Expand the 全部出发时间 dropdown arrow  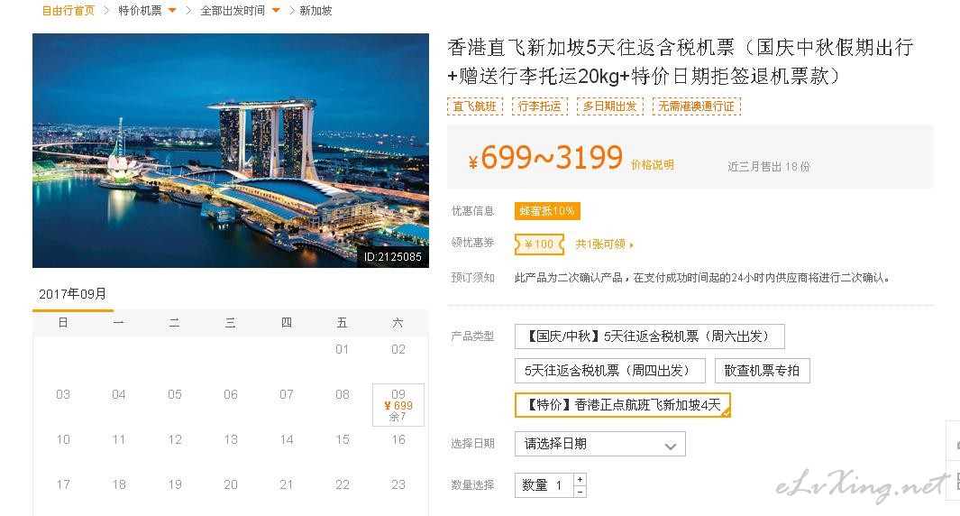pos(276,11)
